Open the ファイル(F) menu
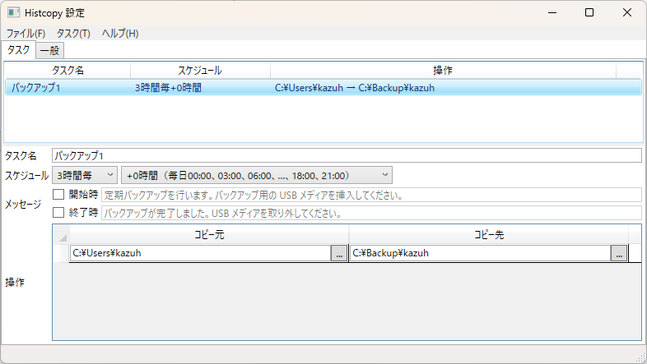This screenshot has width=647, height=364. pos(26,34)
